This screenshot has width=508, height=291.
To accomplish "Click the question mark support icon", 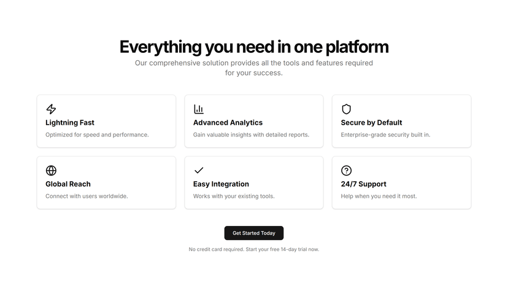I will point(346,171).
